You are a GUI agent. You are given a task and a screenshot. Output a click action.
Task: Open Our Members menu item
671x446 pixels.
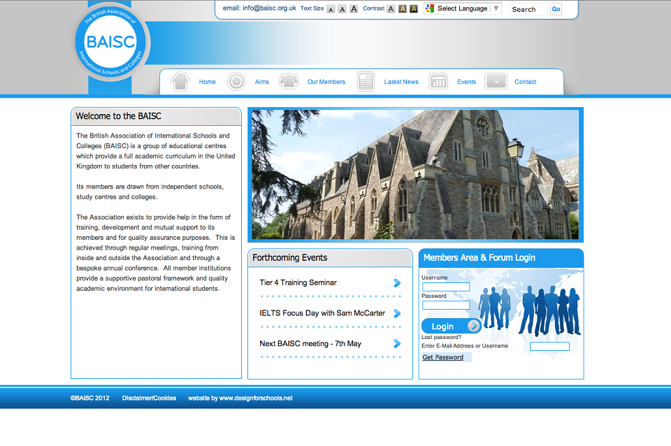pyautogui.click(x=326, y=82)
